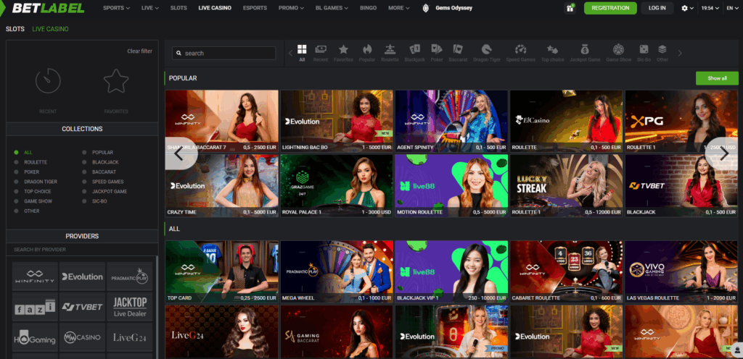Open the Recent clock panel icon
Image resolution: width=743 pixels, height=359 pixels.
click(x=48, y=81)
